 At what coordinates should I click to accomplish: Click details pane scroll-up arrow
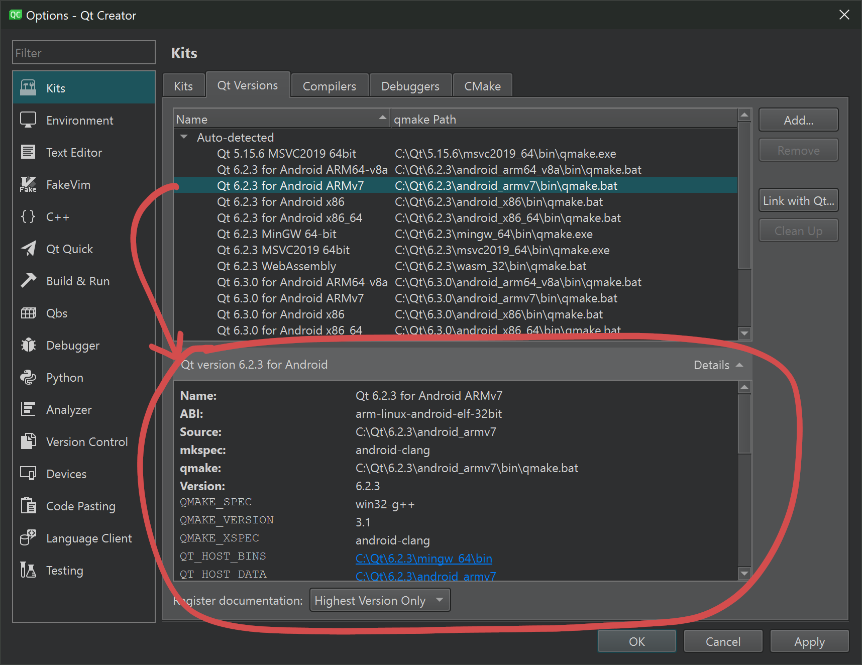click(x=744, y=387)
